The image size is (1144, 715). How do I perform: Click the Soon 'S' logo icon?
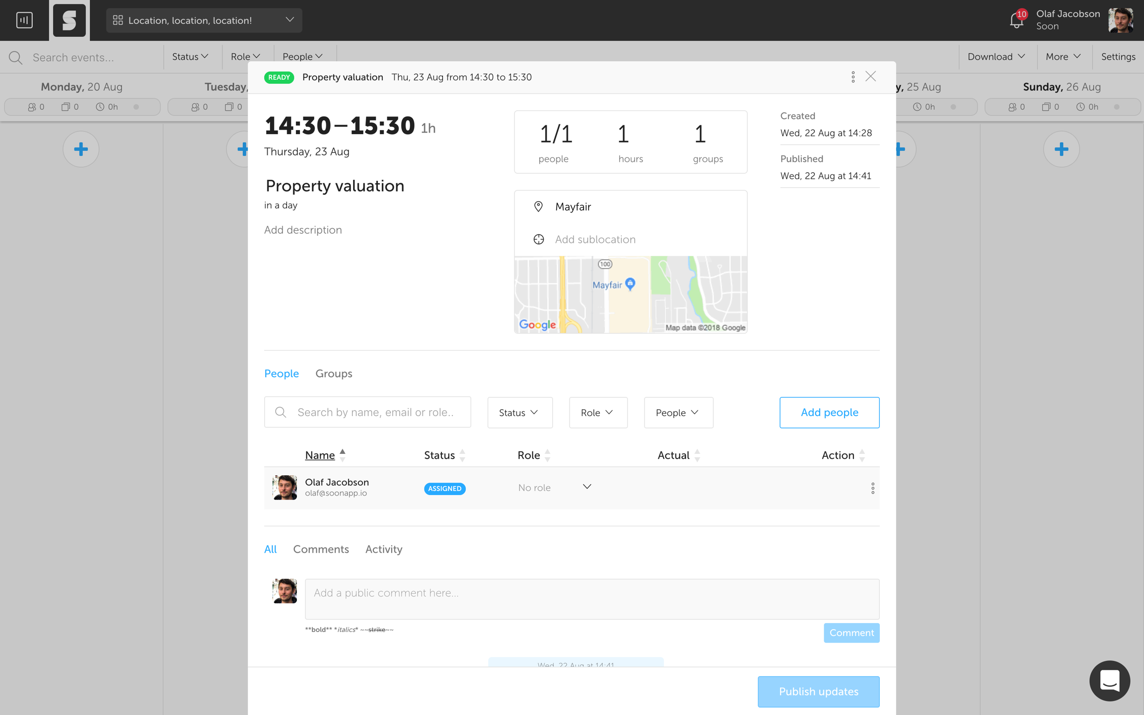[x=69, y=20]
